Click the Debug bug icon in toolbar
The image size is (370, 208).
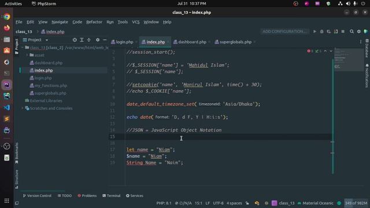point(321,31)
